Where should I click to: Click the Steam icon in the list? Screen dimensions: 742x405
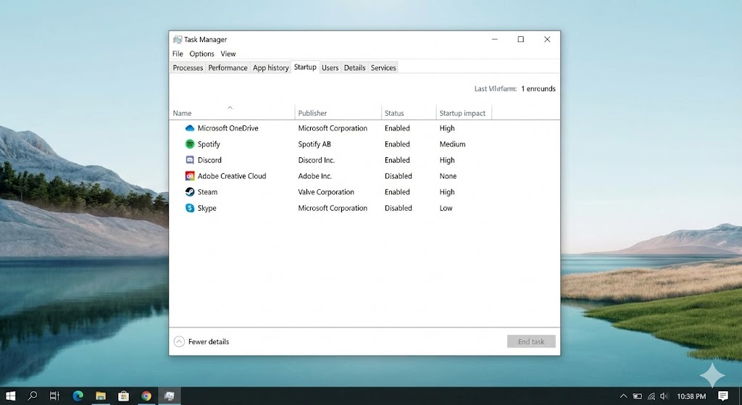pyautogui.click(x=190, y=192)
